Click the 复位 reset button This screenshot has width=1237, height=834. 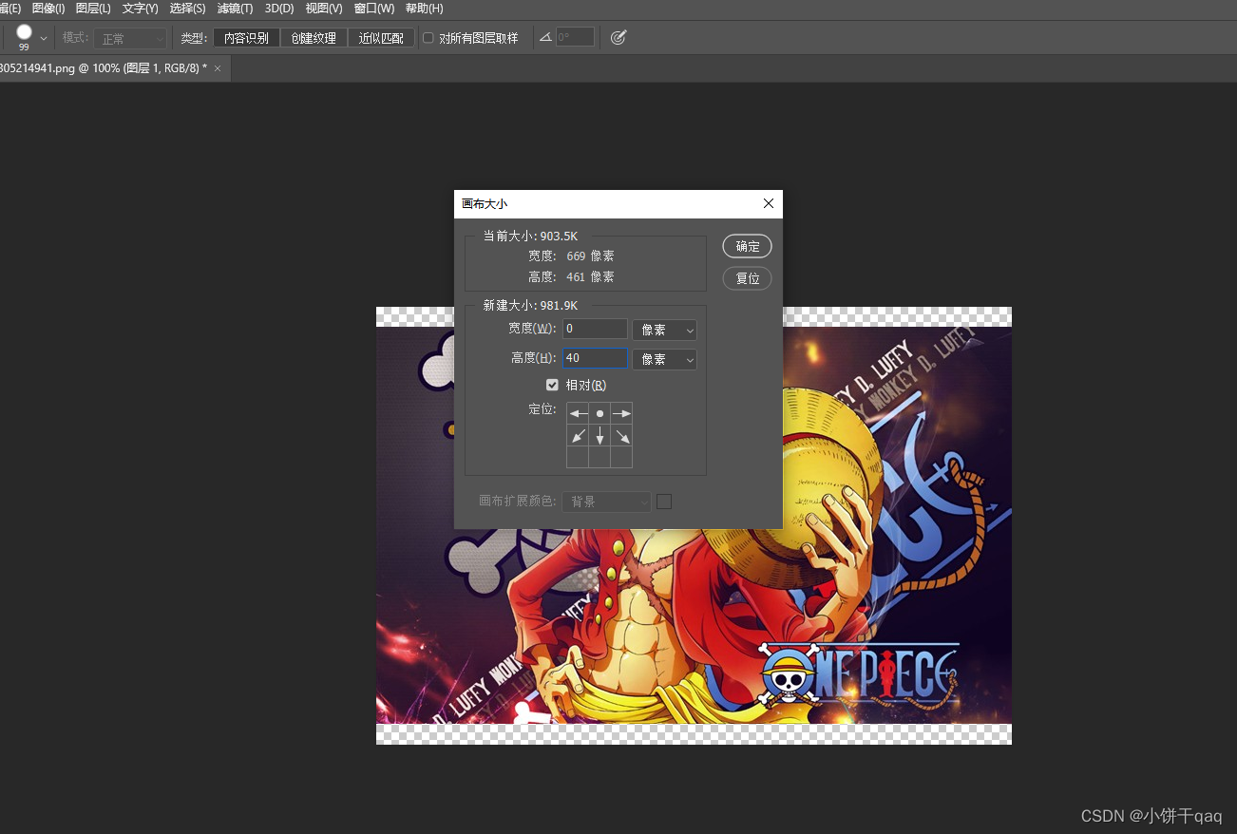point(747,278)
